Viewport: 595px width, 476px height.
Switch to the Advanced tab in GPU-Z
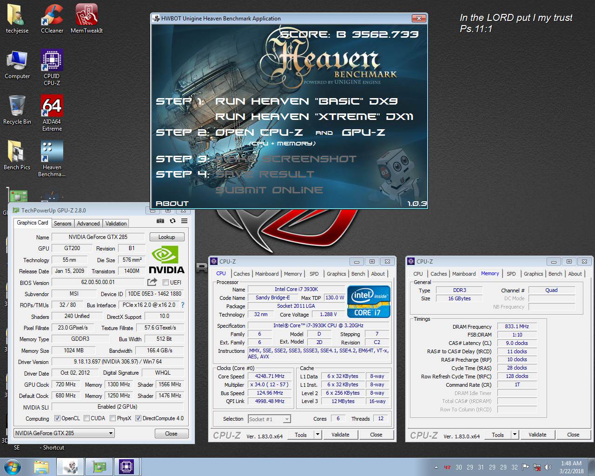point(88,224)
